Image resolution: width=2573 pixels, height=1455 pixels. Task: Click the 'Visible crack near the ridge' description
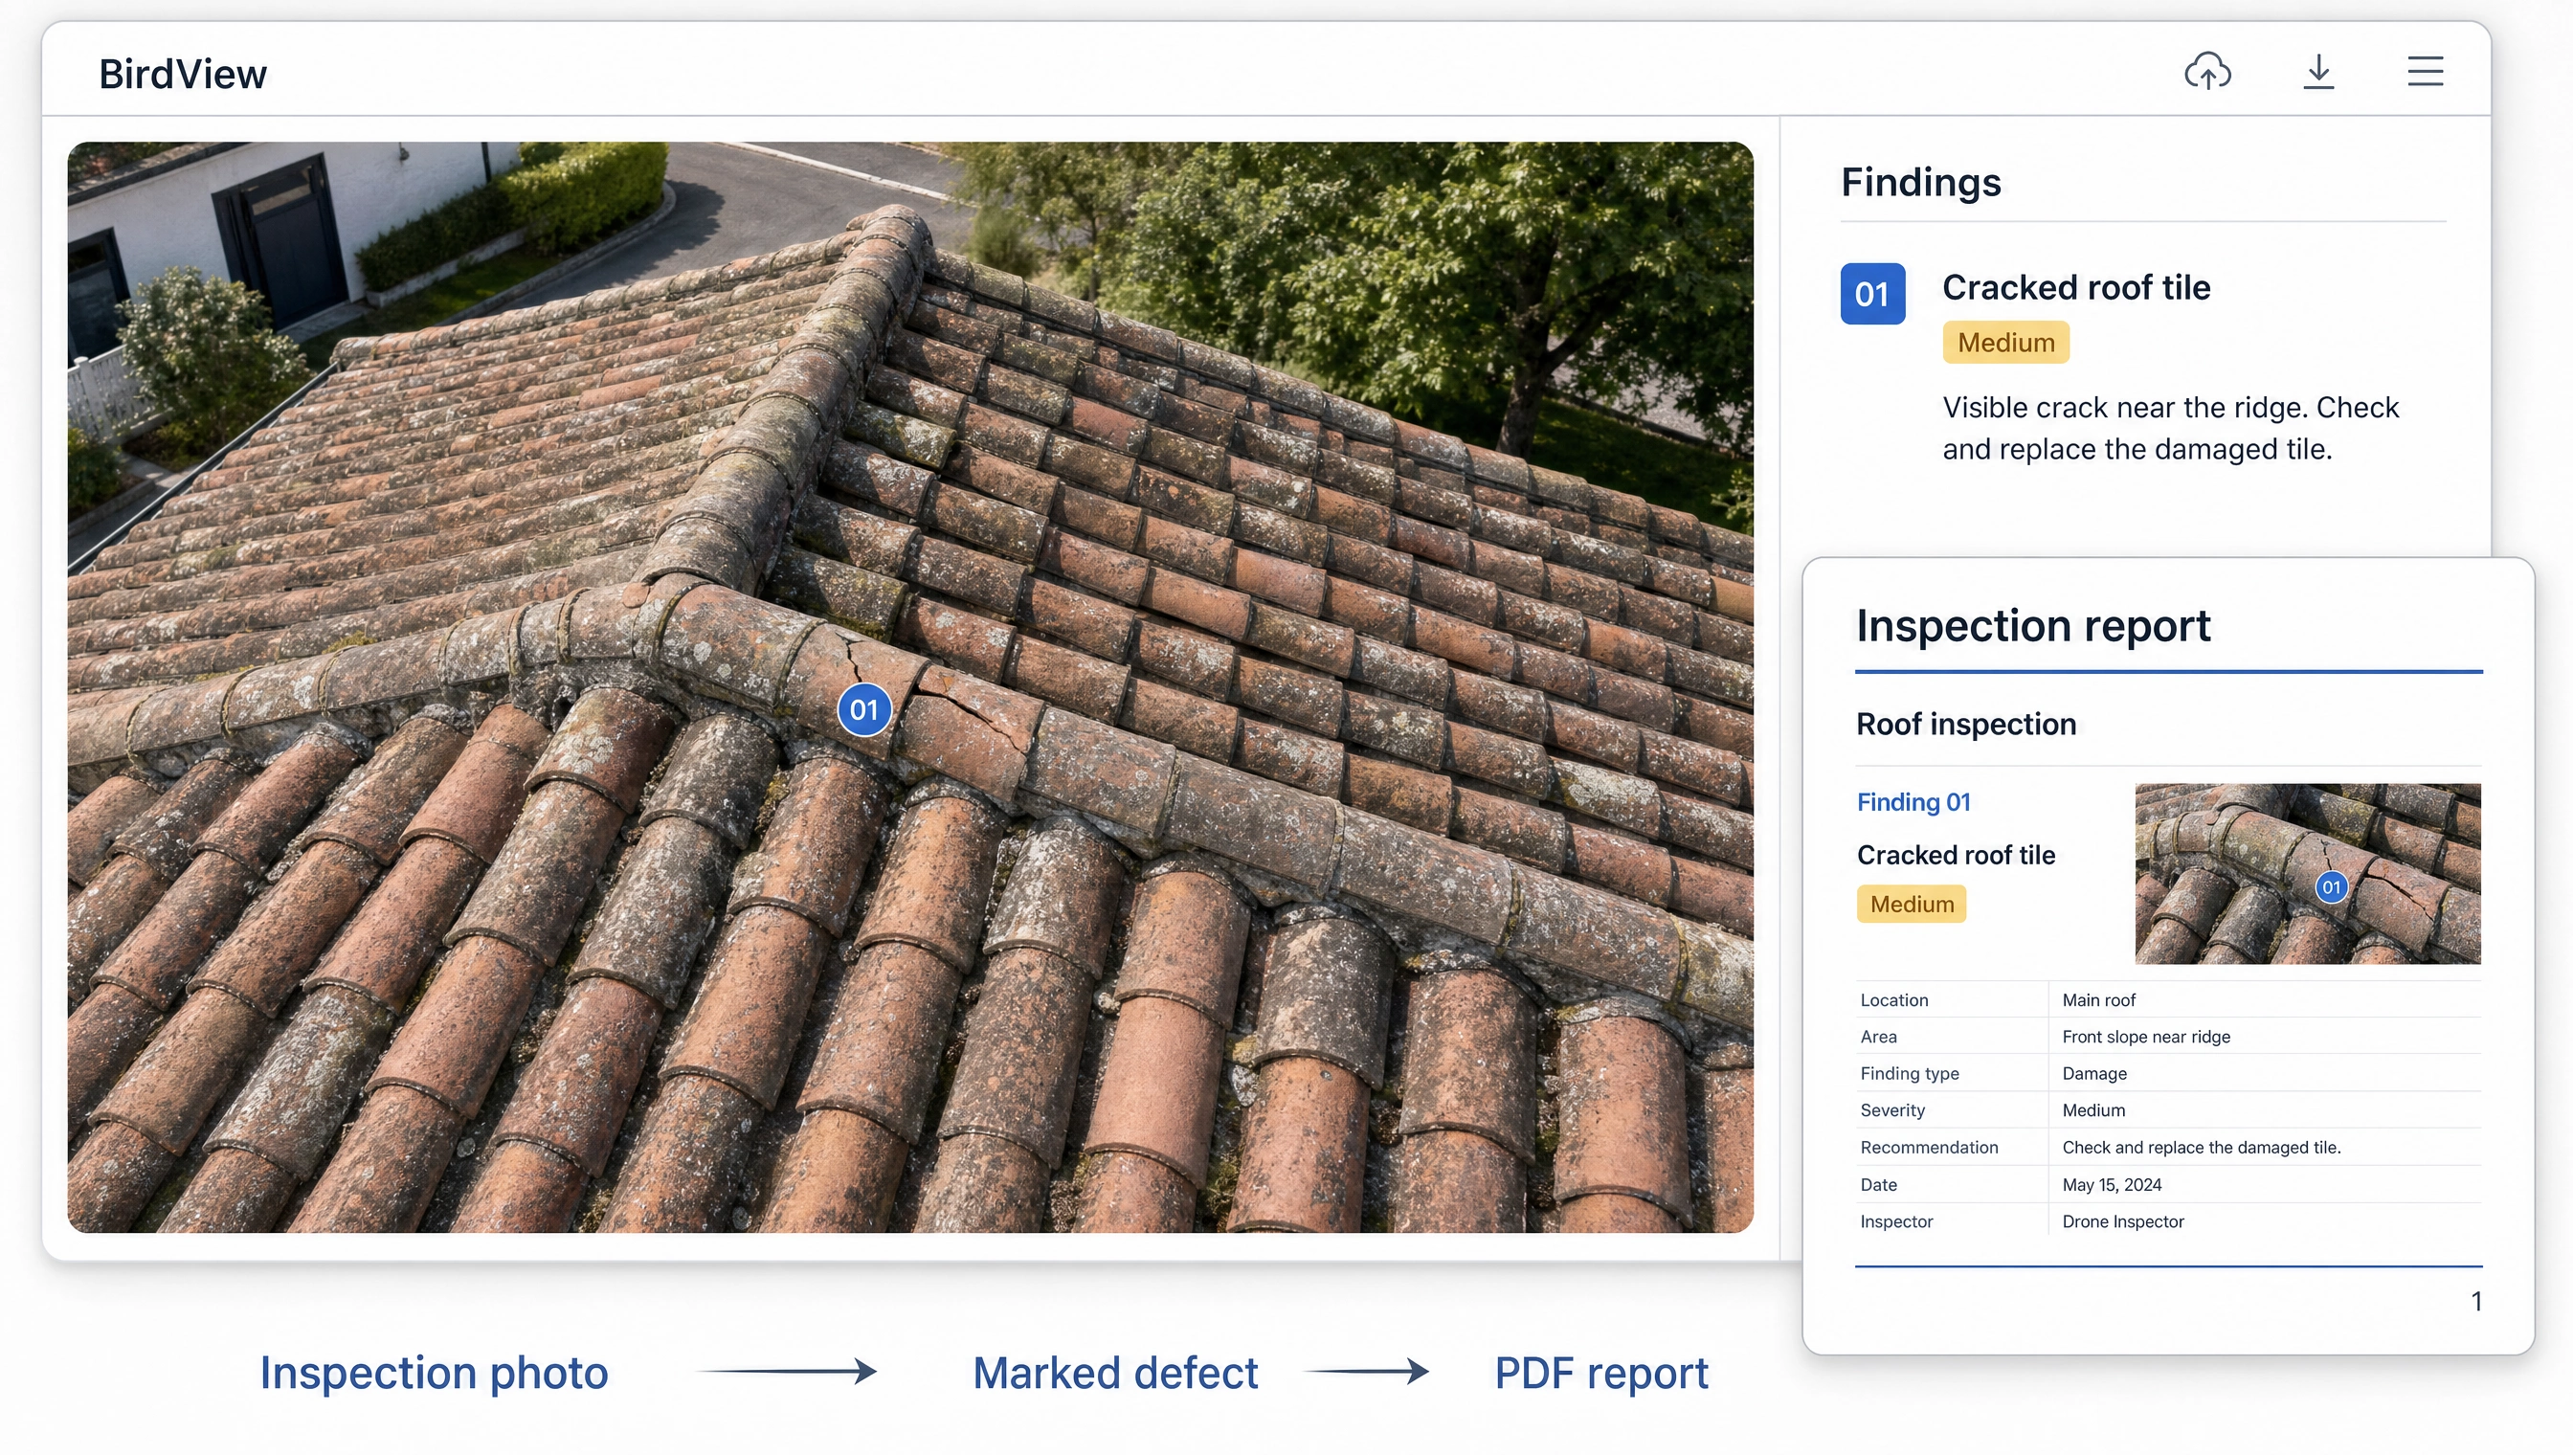[2170, 429]
